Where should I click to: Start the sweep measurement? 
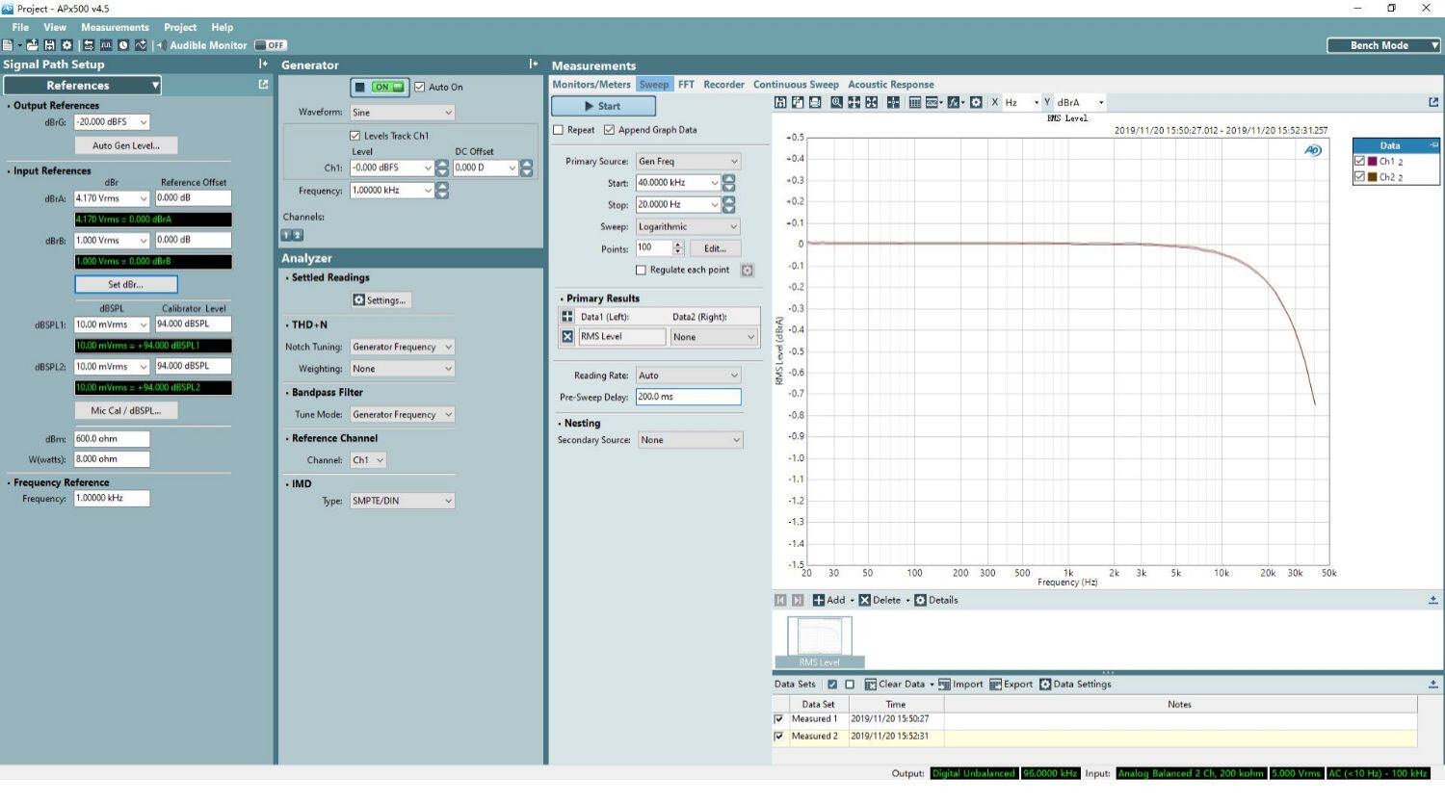click(x=603, y=106)
